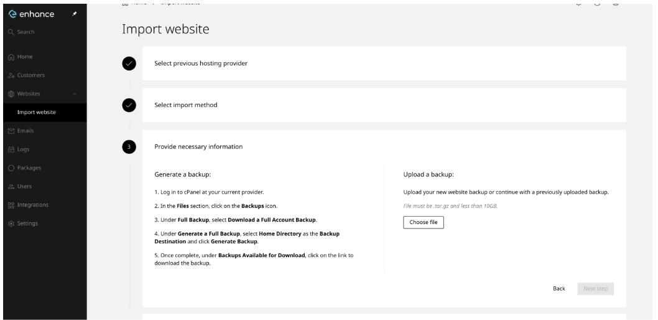Click the disabled Next step button
658x320 pixels.
coord(595,288)
